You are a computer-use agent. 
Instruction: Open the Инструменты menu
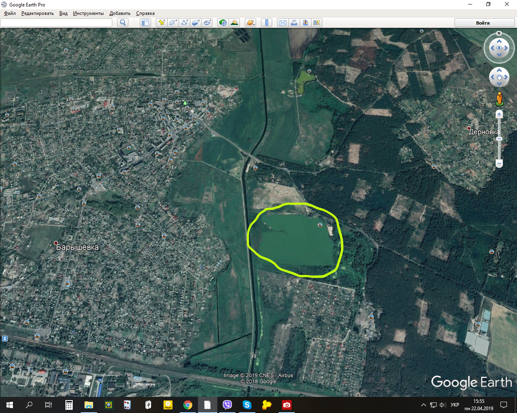(88, 13)
